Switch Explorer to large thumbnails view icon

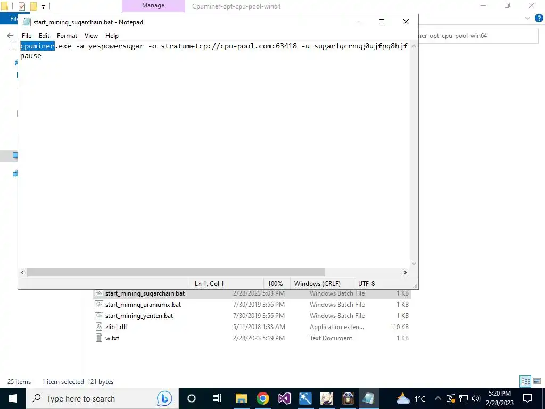click(x=537, y=381)
